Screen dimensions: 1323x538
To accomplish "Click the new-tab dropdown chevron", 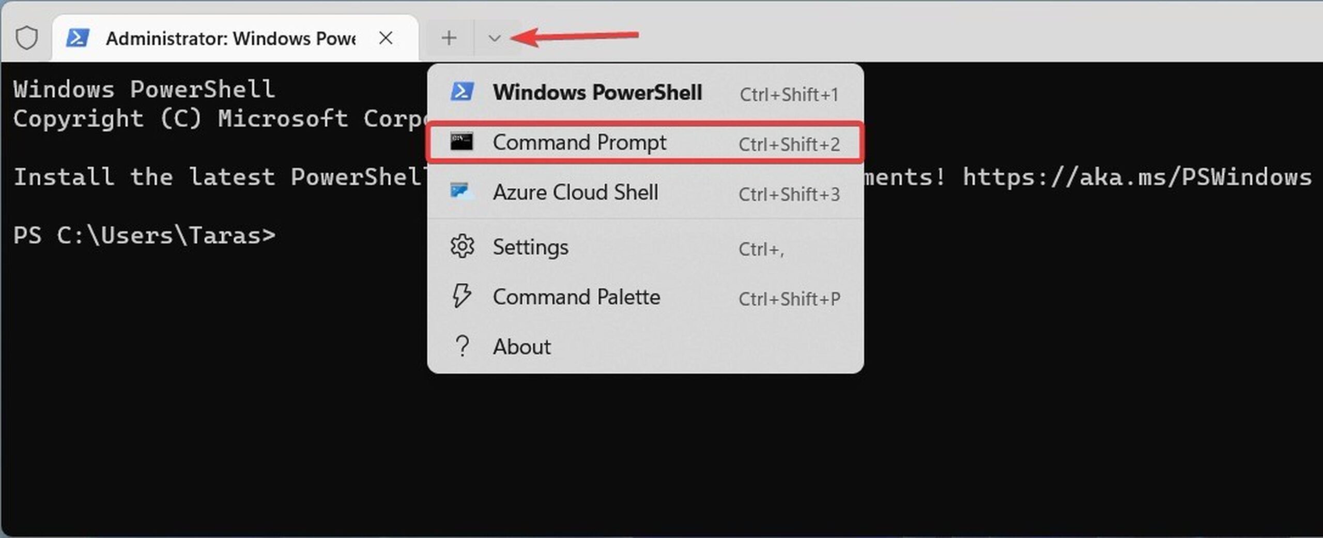I will click(x=494, y=38).
